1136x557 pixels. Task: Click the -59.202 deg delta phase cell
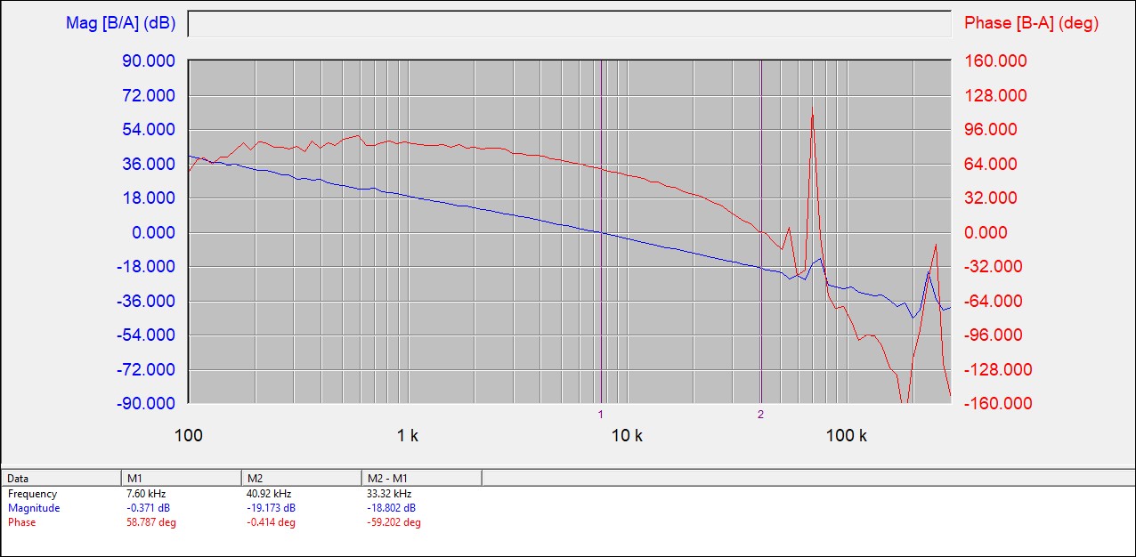click(x=394, y=522)
